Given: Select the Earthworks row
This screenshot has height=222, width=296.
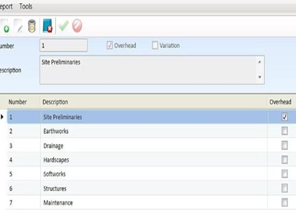Looking at the screenshot, I should point(152,131).
